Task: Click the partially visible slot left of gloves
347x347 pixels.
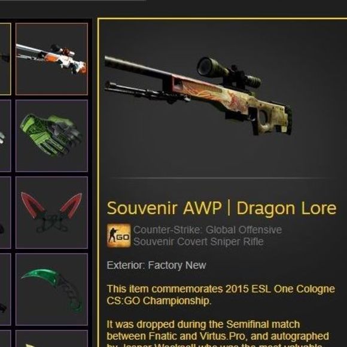Action: pyautogui.click(x=5, y=136)
